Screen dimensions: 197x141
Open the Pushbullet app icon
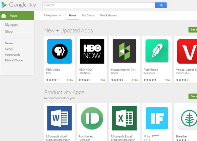coord(92,118)
